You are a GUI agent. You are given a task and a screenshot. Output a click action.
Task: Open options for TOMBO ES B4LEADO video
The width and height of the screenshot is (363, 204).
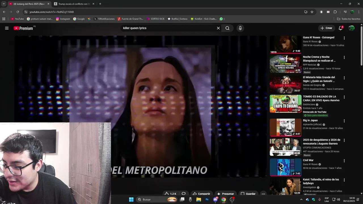344,97
